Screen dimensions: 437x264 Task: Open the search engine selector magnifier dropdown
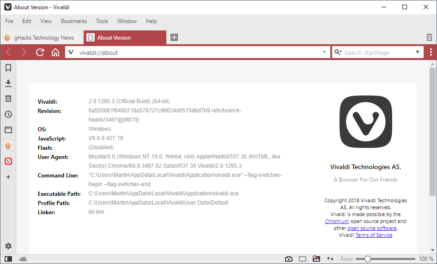pos(338,52)
